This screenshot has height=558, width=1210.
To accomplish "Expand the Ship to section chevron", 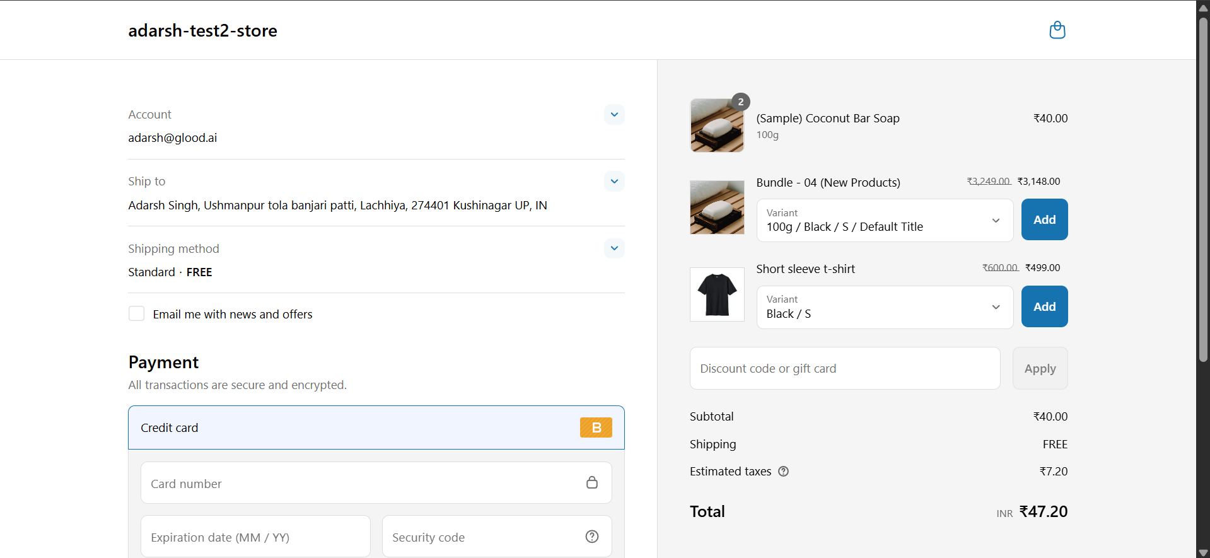I will click(x=614, y=182).
